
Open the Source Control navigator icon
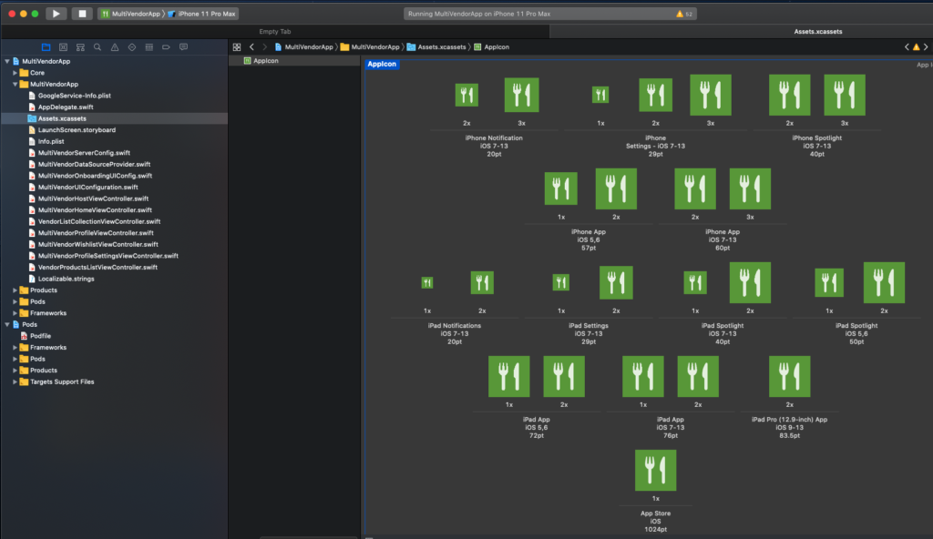point(63,46)
